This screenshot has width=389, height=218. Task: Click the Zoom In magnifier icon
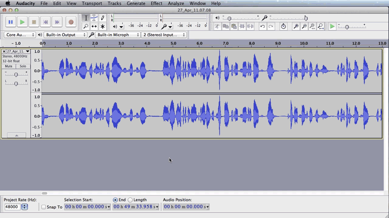coord(296,27)
